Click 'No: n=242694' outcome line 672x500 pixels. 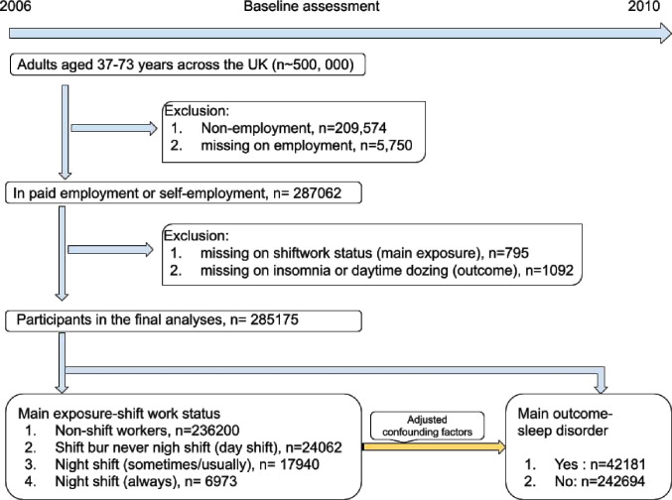tap(600, 481)
